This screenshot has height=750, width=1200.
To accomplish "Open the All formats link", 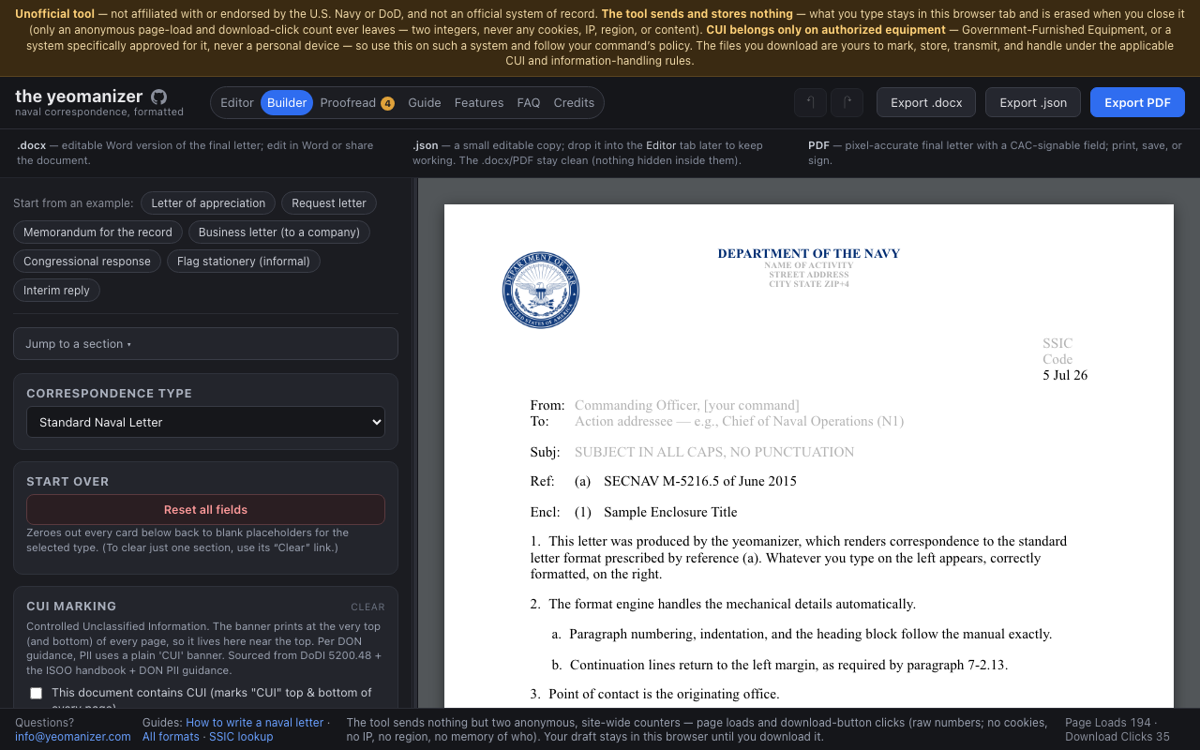I will 171,737.
